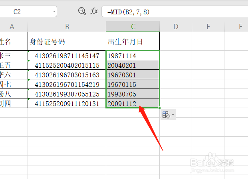Select cell with ID 413026199307055125

[67, 94]
